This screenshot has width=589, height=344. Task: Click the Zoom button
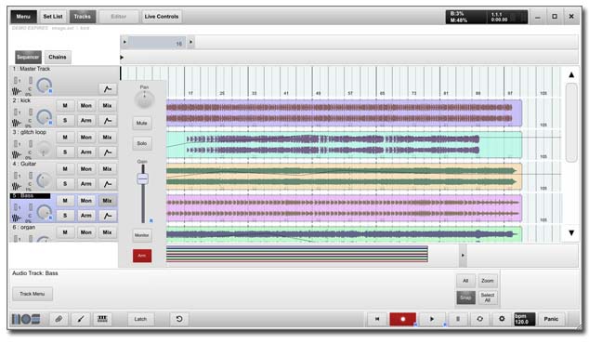(x=488, y=281)
